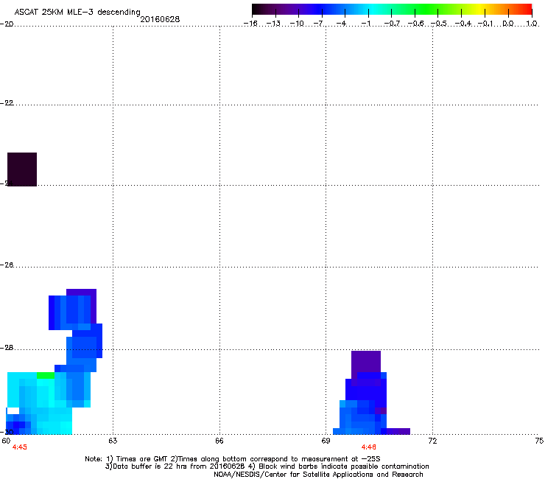Click the purple strip at bottom right swath

tap(398, 431)
